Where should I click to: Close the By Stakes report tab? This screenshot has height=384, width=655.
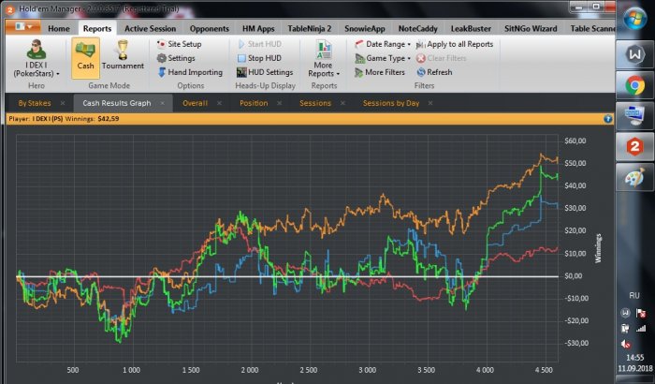coord(63,103)
